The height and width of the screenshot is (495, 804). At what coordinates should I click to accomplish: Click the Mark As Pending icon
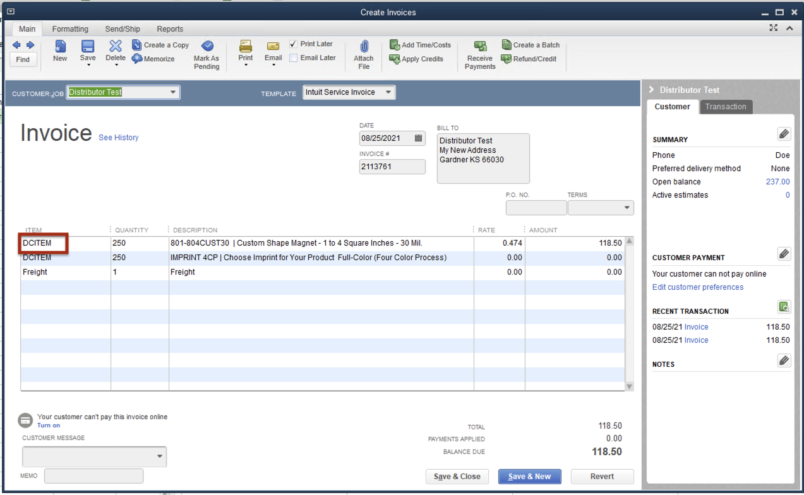click(207, 47)
